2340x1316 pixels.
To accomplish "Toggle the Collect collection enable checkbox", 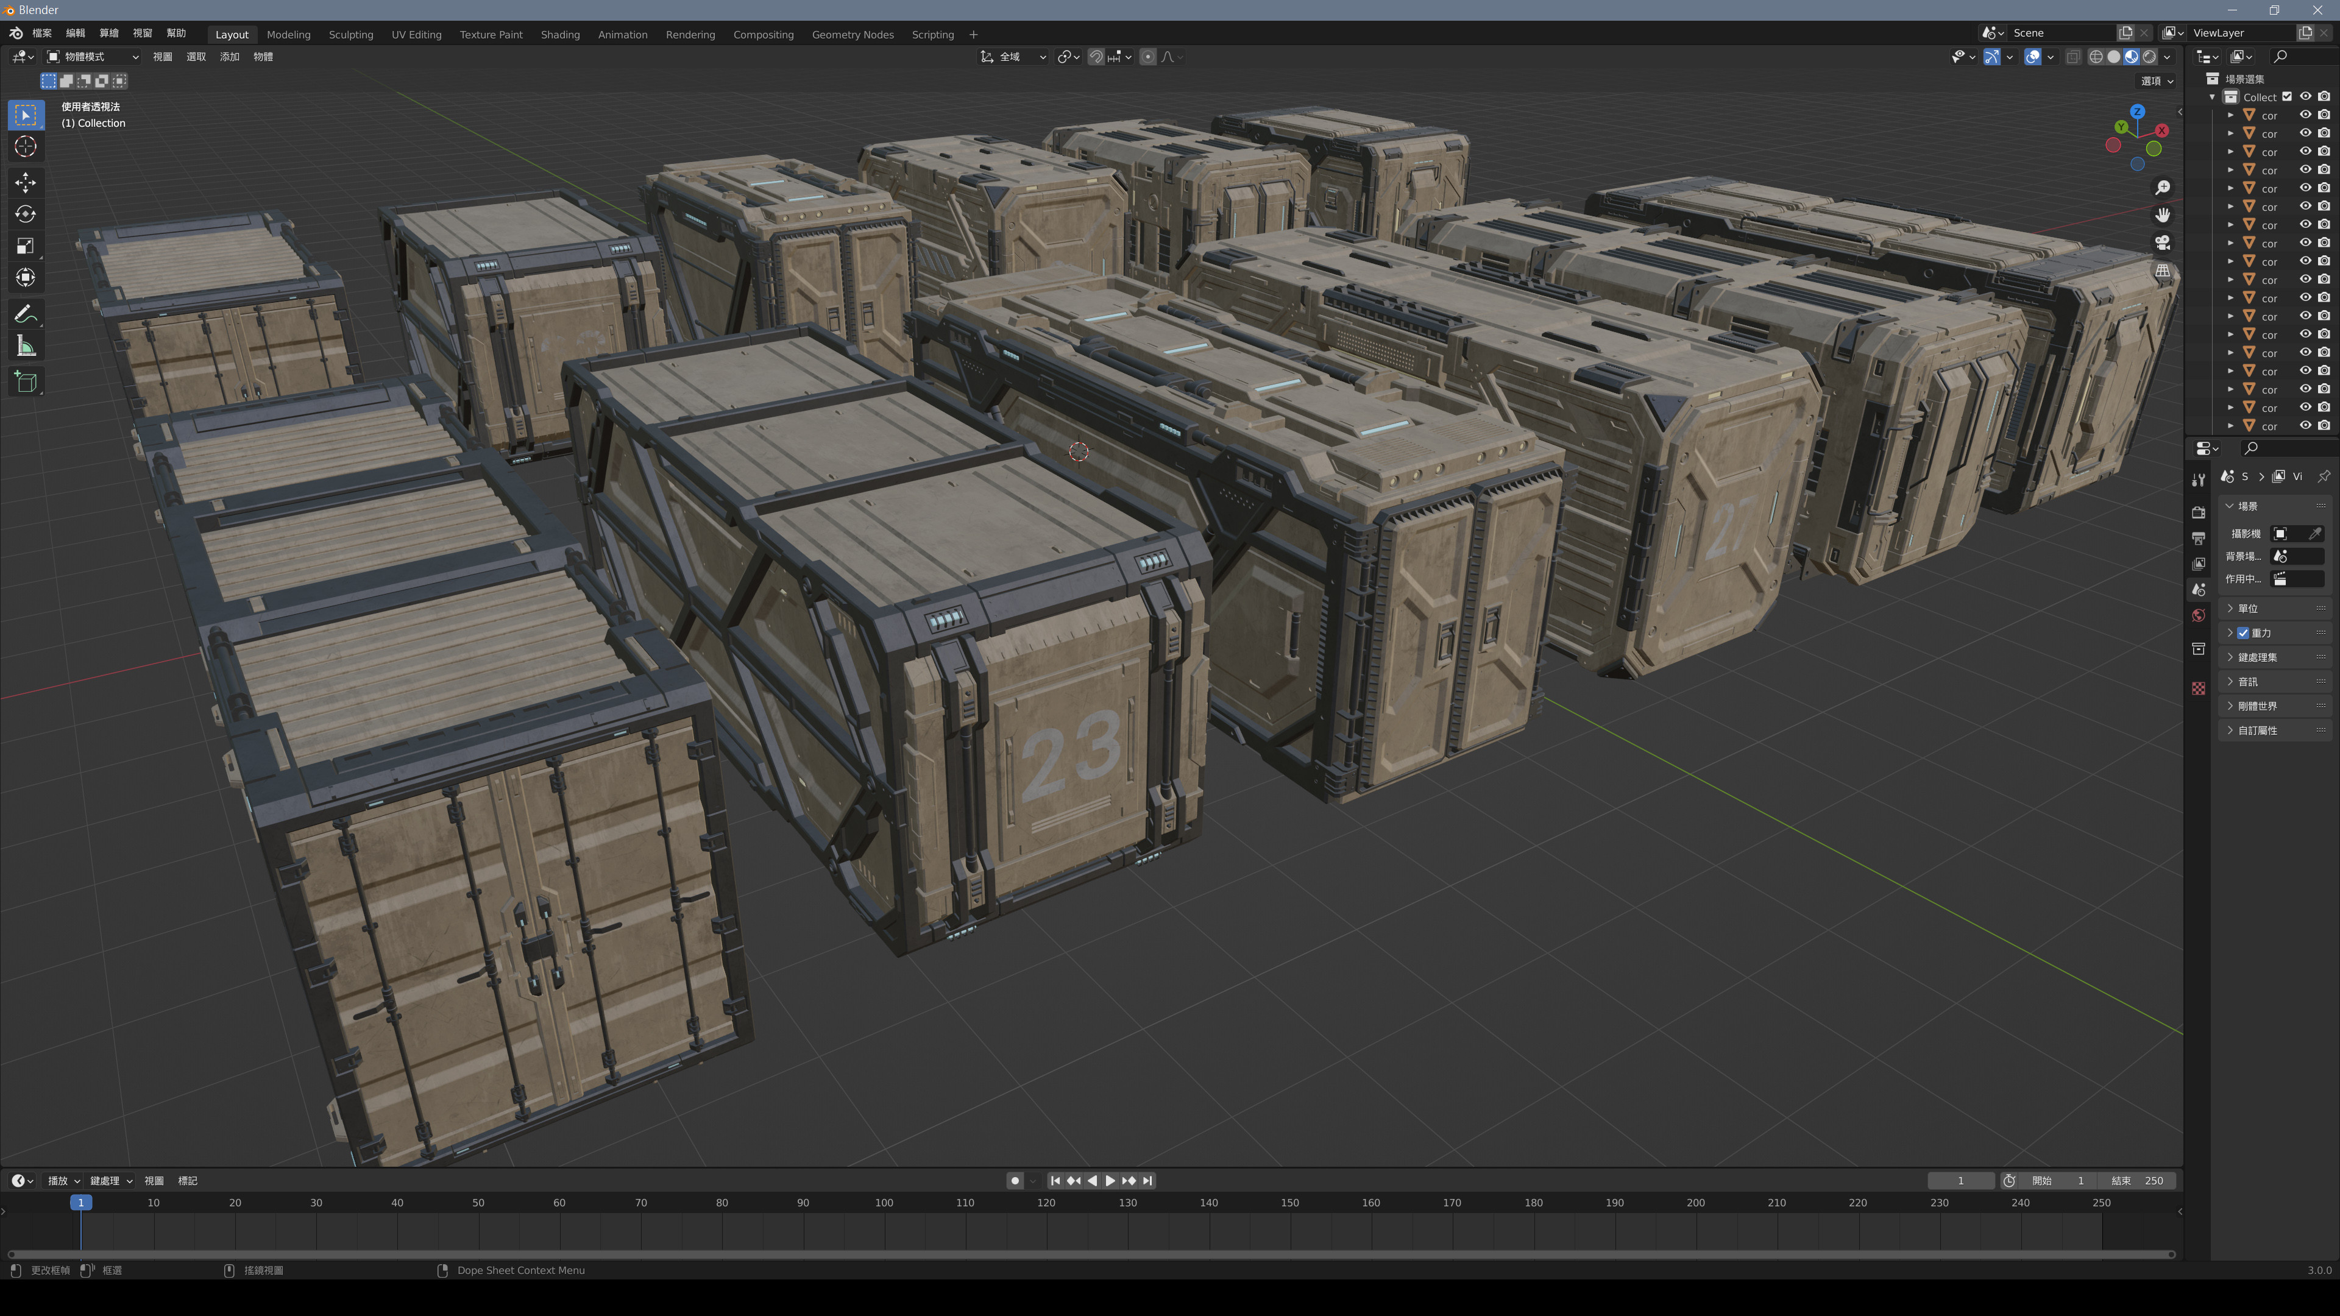I will coord(2288,97).
